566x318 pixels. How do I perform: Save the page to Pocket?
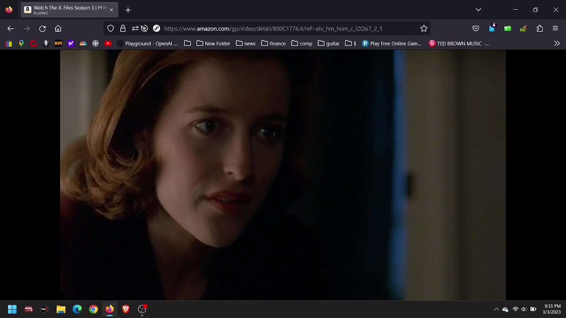(x=476, y=29)
